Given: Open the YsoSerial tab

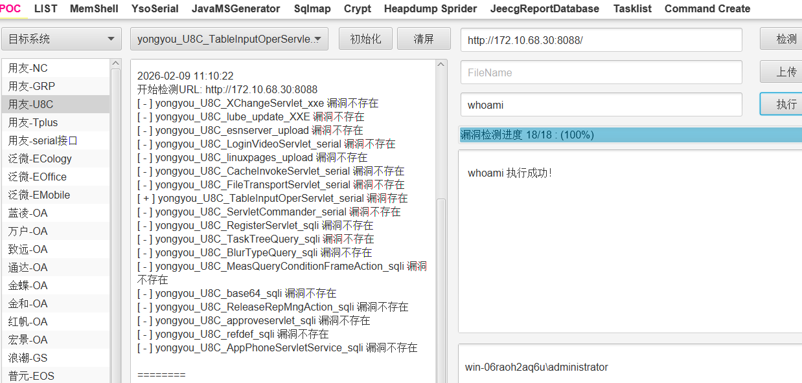Looking at the screenshot, I should tap(155, 8).
